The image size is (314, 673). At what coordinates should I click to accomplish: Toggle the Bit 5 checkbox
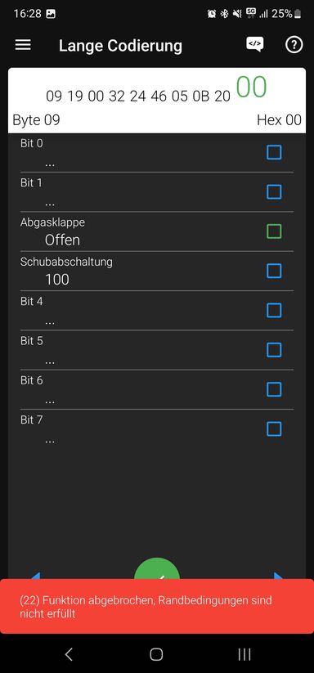coord(274,350)
